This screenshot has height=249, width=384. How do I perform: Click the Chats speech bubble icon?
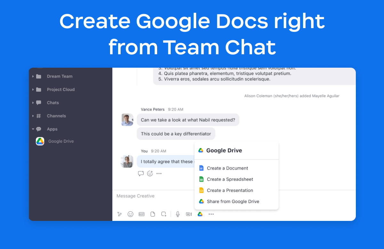[39, 103]
